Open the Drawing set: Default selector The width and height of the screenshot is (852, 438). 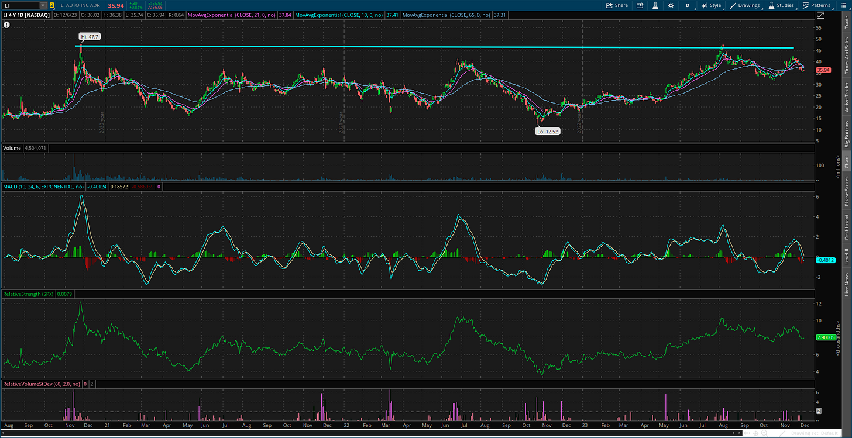pos(815,433)
